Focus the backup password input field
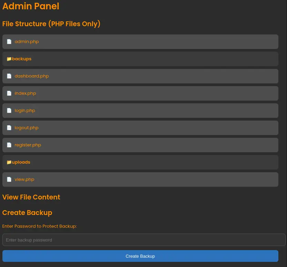 [x=144, y=240]
